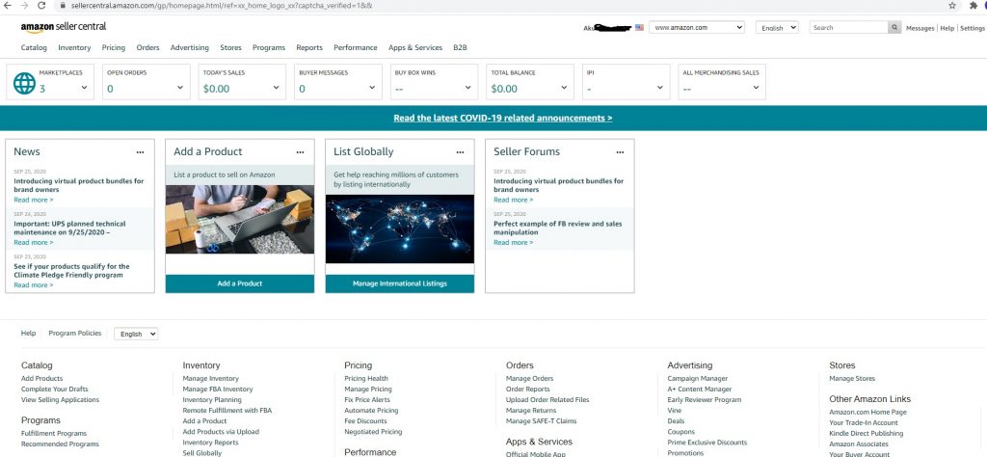
Task: Open Automate Pricing footer link
Action: pyautogui.click(x=371, y=411)
